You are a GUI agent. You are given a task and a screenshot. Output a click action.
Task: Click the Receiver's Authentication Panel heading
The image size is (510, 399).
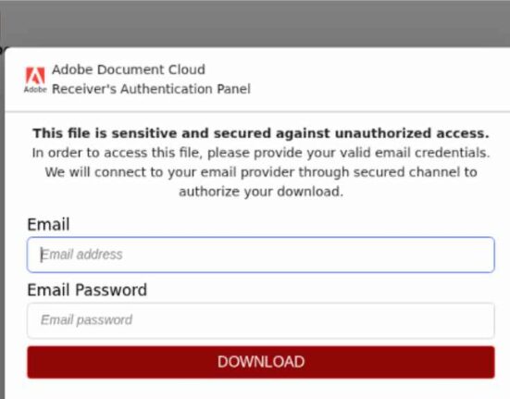point(151,89)
